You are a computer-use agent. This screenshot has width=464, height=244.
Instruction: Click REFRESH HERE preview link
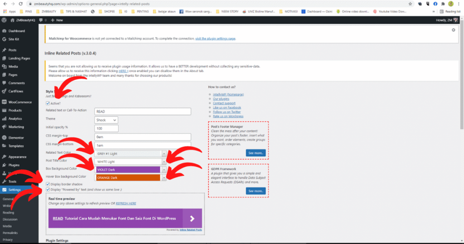[126, 204]
